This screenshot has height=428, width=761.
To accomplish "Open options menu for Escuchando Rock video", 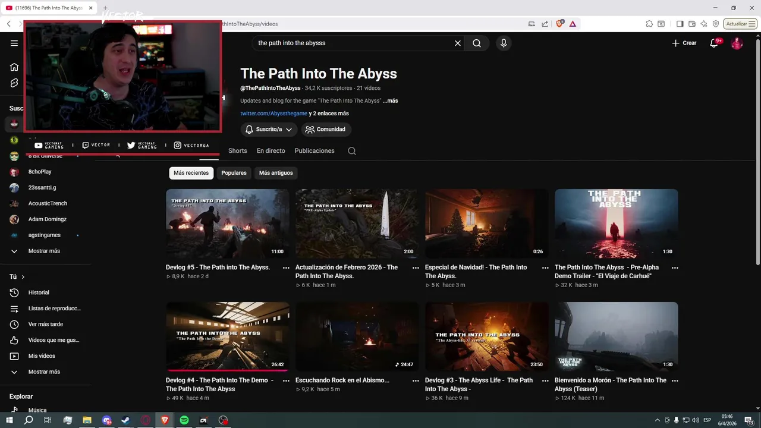I will tap(416, 381).
